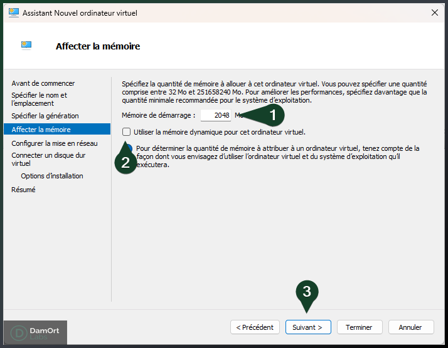Click the Suivant > button

[x=308, y=327]
